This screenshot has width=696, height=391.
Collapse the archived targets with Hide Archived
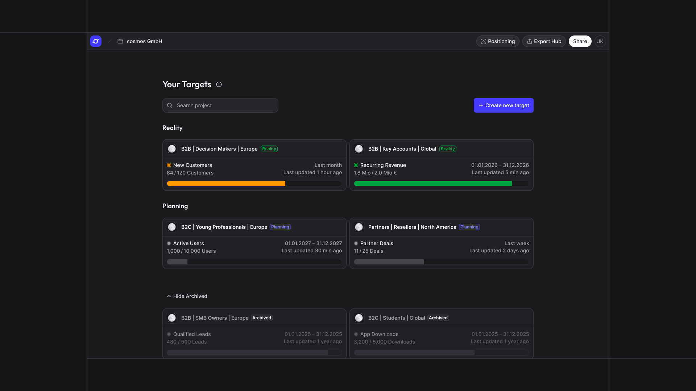187,296
